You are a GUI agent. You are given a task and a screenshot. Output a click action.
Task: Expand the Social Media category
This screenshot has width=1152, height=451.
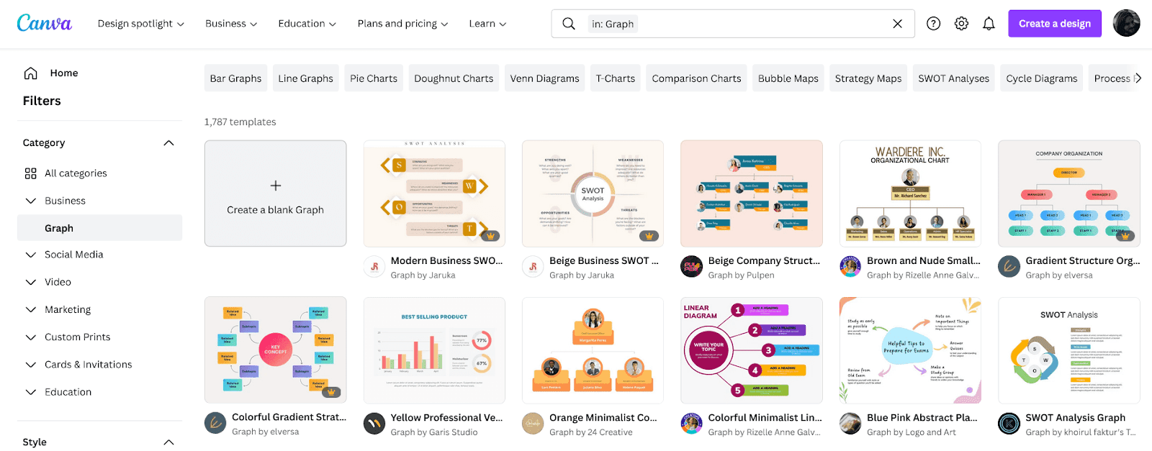tap(31, 255)
